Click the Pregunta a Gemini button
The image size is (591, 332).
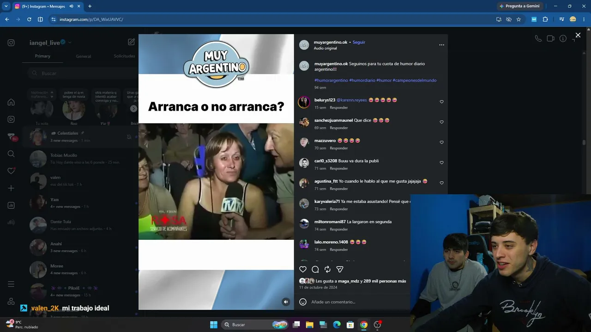pyautogui.click(x=519, y=6)
